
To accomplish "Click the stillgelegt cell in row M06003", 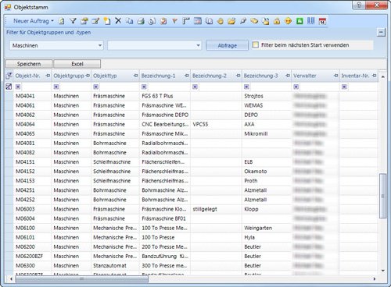I will pos(216,209).
